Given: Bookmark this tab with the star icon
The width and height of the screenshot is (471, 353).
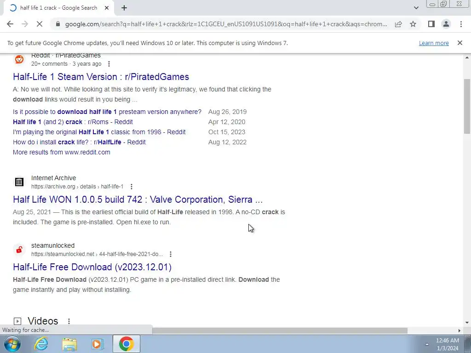Looking at the screenshot, I should pyautogui.click(x=413, y=24).
